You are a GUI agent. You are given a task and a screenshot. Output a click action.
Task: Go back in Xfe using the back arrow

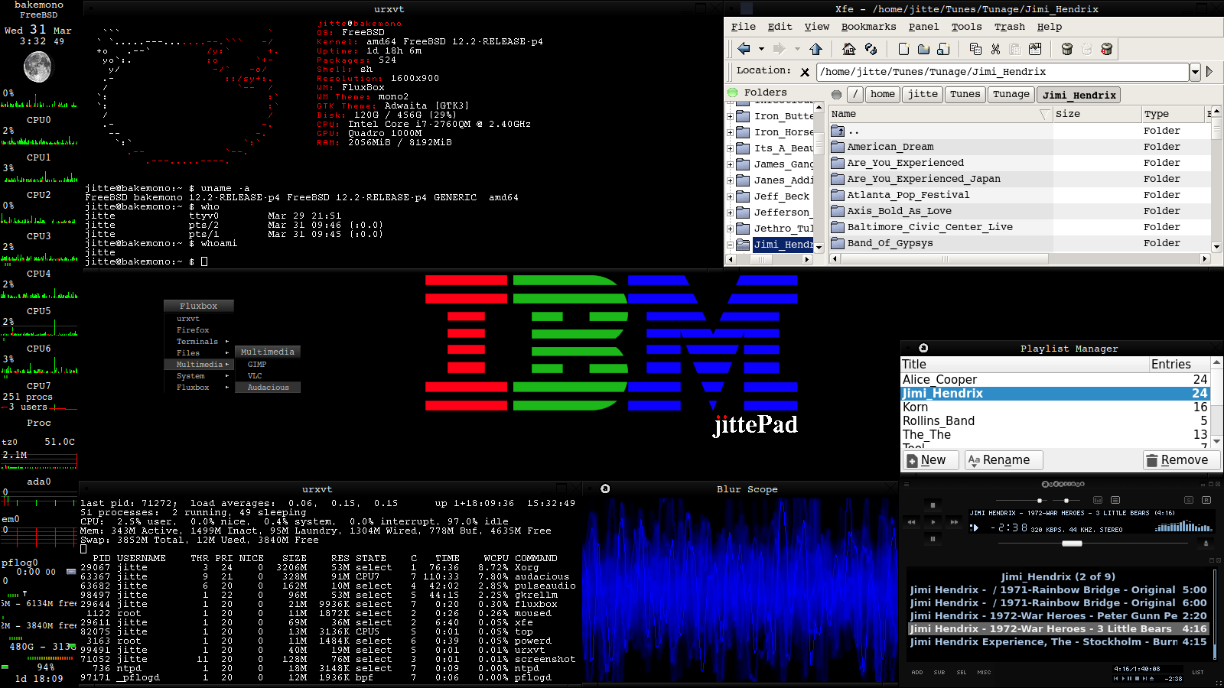[744, 49]
